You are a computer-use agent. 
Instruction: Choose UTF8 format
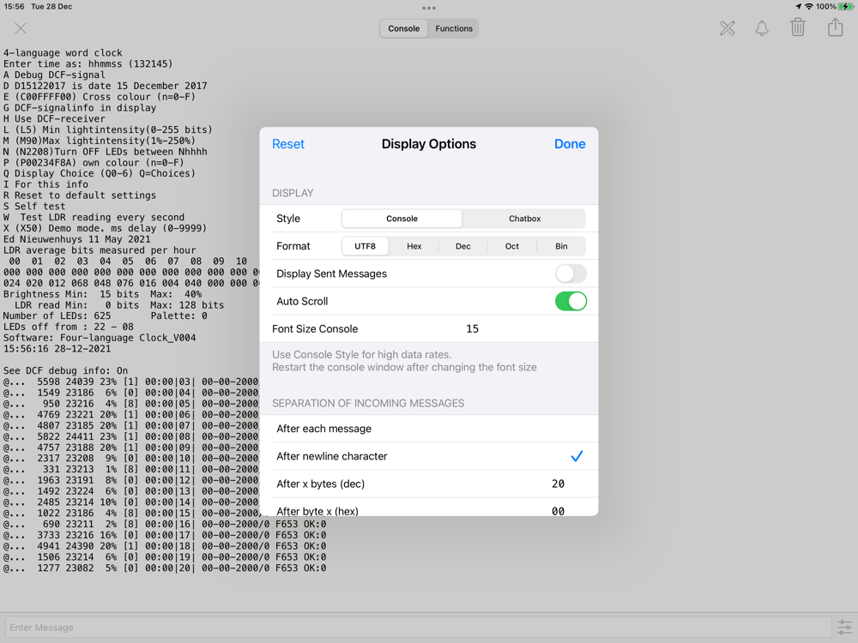tap(365, 246)
